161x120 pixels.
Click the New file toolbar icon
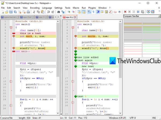(2, 12)
